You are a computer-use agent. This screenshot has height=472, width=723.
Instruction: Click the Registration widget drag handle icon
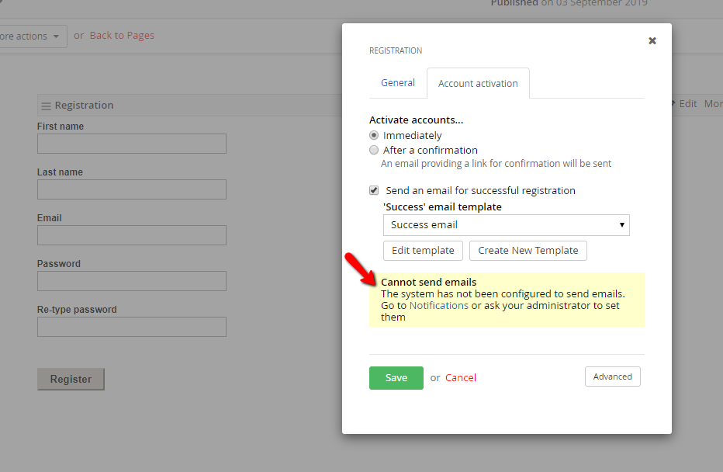click(x=46, y=106)
